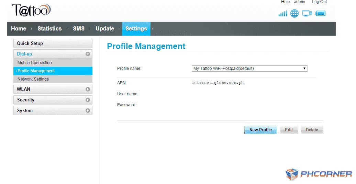Click the Edit button
Image resolution: width=356 pixels, height=184 pixels.
click(x=289, y=130)
